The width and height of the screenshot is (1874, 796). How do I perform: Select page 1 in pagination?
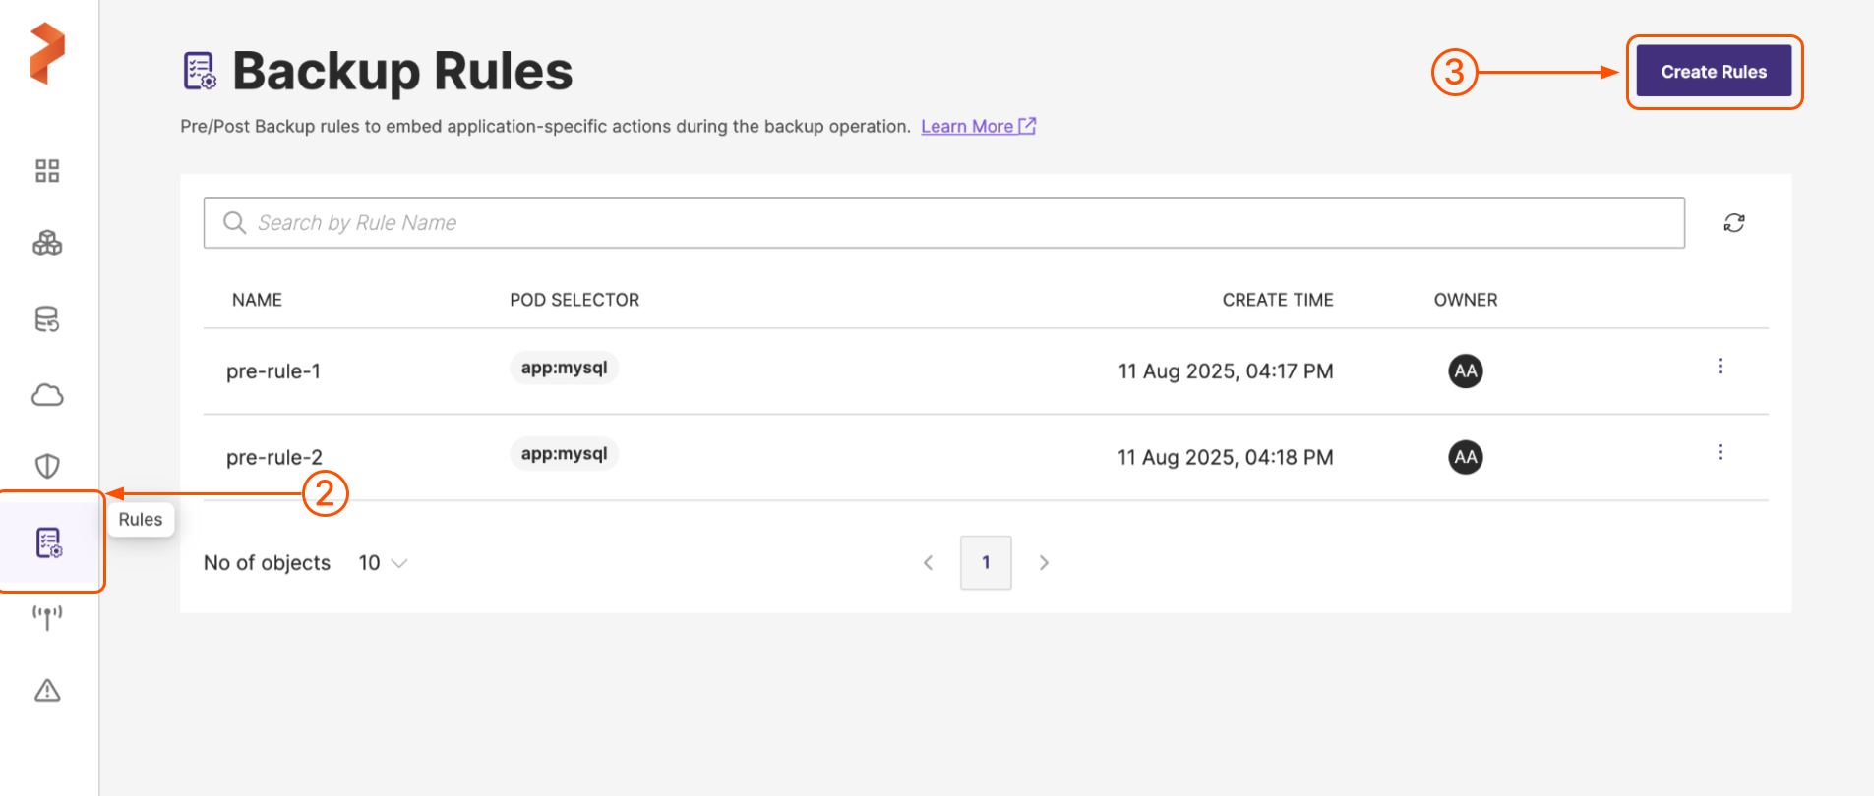[986, 563]
